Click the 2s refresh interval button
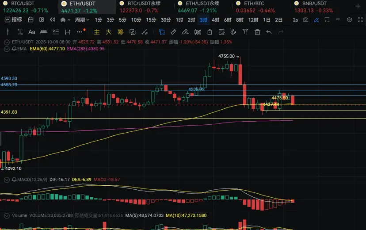 tap(295, 20)
